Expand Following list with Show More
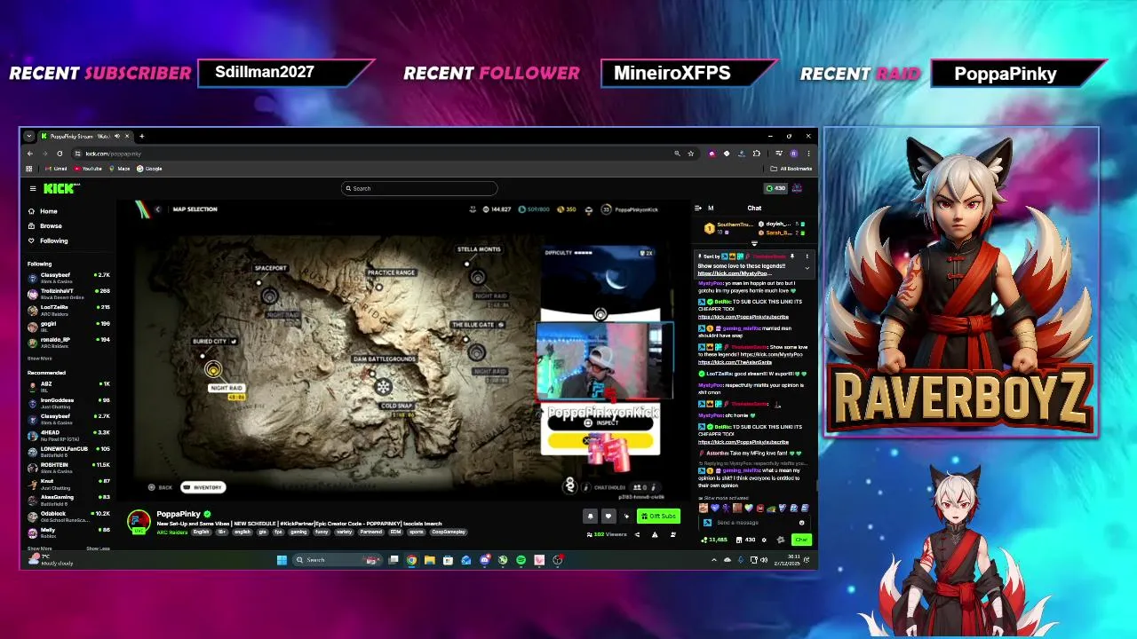 (40, 359)
